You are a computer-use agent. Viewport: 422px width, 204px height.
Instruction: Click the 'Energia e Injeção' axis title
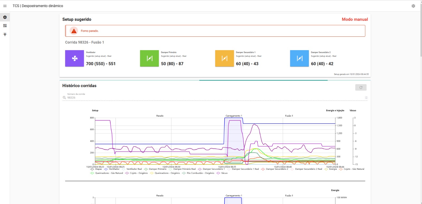[x=335, y=111]
